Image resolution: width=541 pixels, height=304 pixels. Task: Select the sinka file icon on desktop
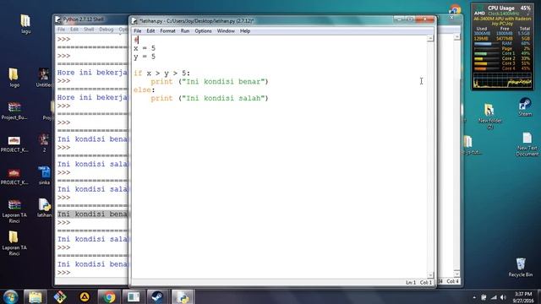[x=44, y=175]
